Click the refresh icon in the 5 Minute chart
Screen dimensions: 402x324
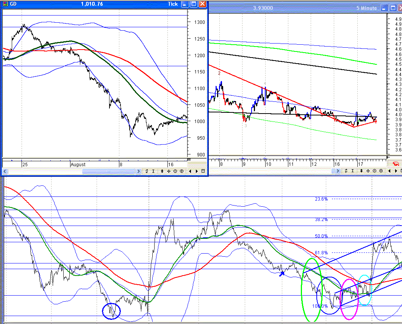(x=346, y=171)
